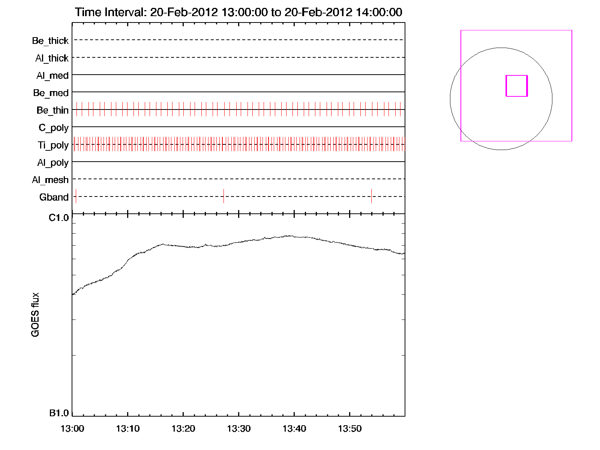600x450 pixels.
Task: Click the Time Interval title text
Action: (238, 12)
